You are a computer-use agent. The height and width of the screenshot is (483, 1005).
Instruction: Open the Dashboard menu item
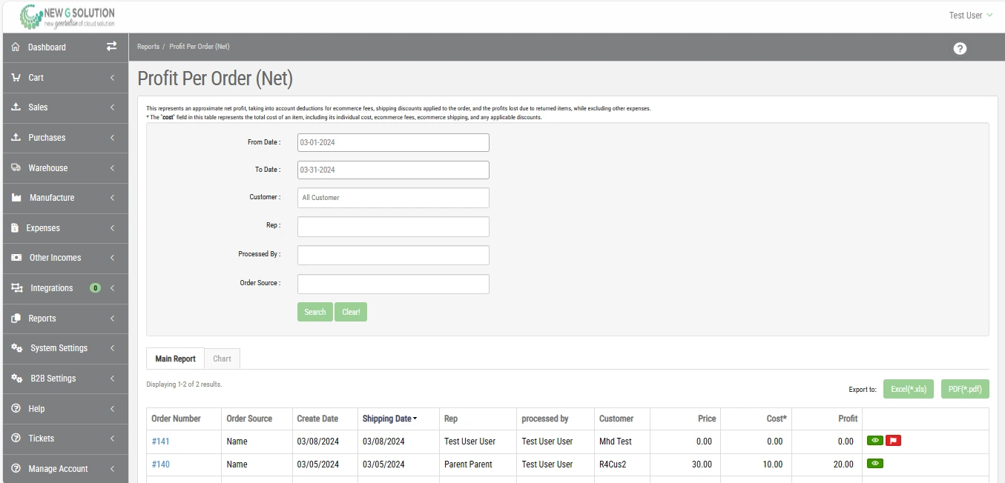coord(65,47)
